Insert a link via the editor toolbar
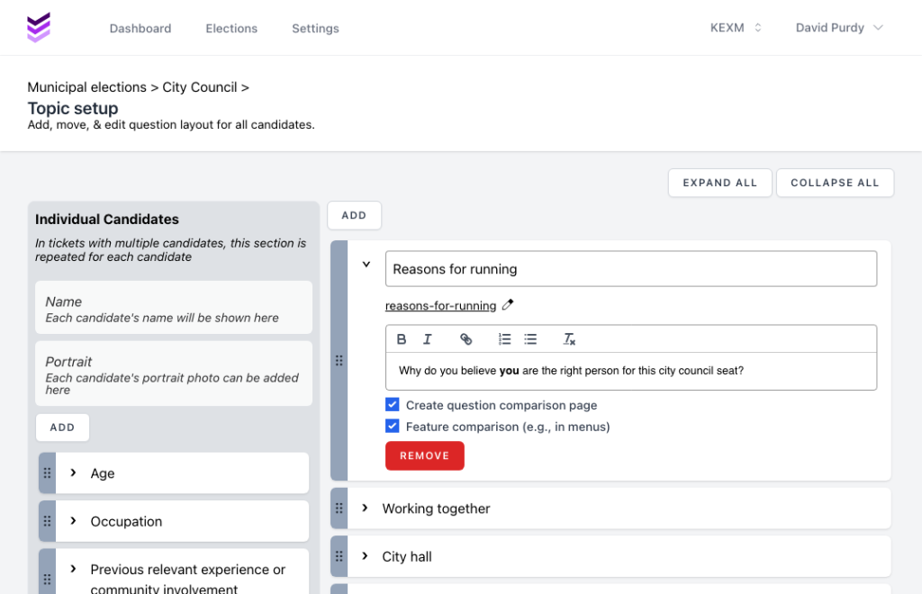922x594 pixels. (466, 339)
